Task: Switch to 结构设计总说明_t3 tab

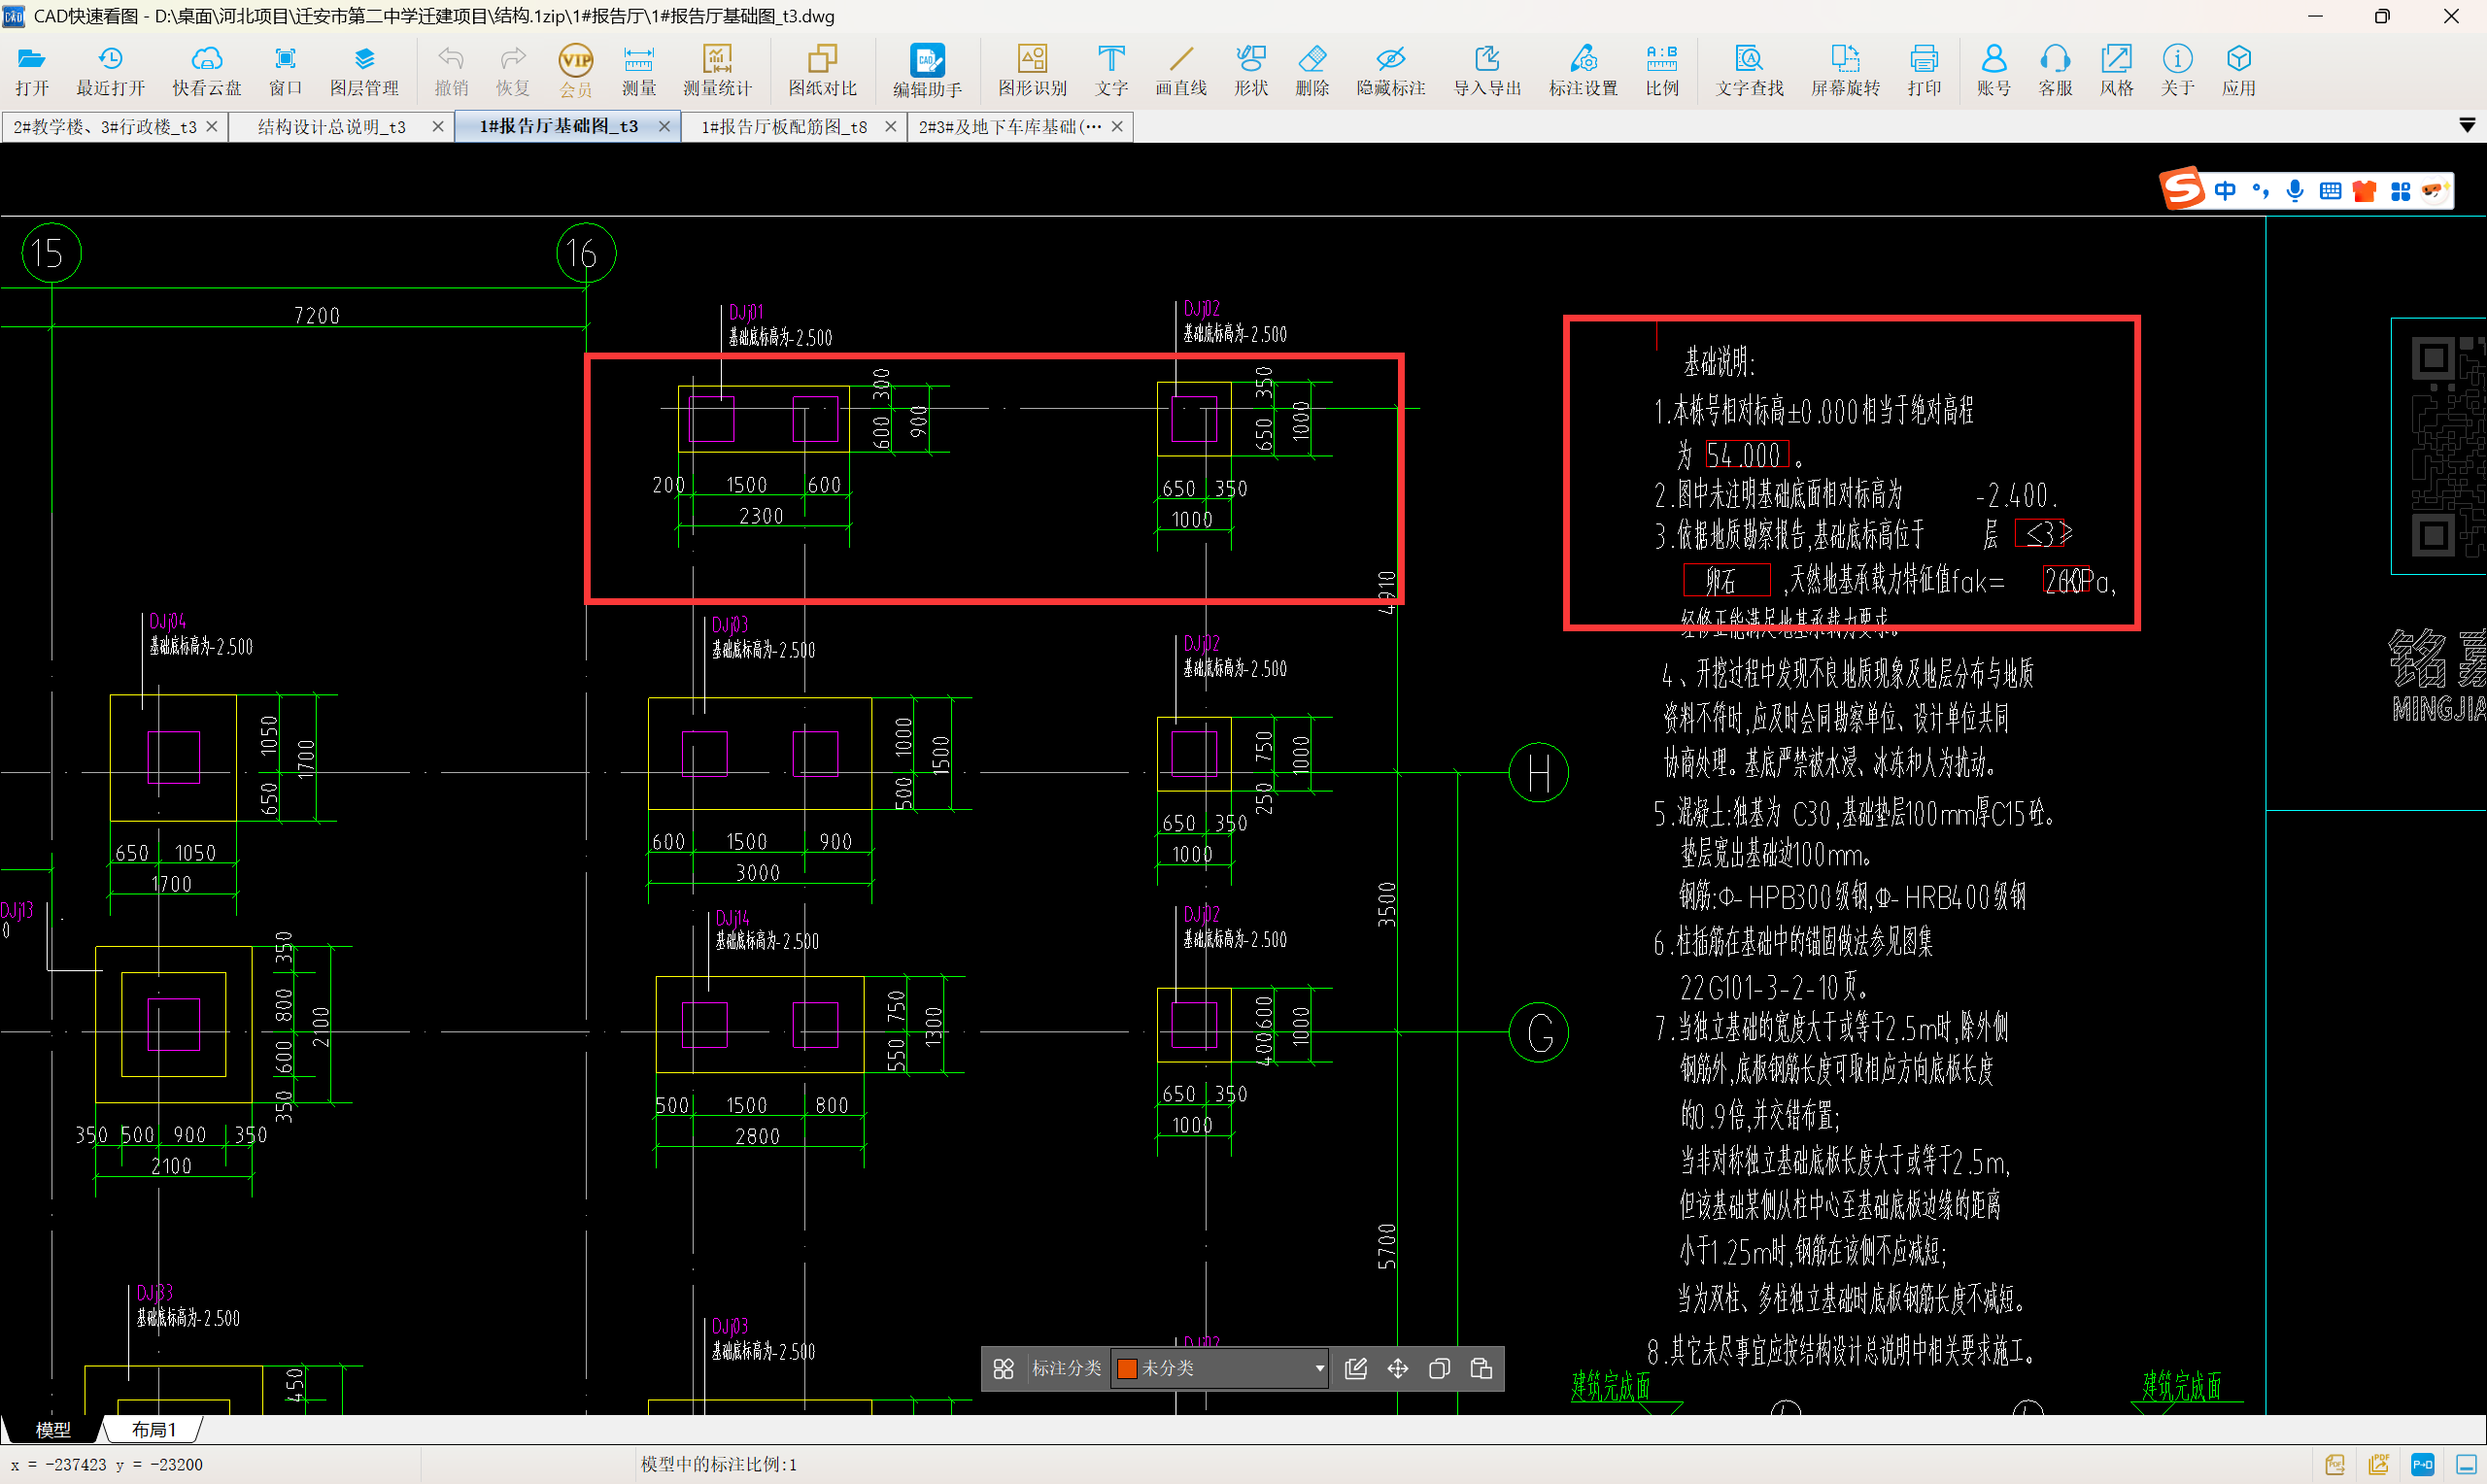Action: click(331, 127)
